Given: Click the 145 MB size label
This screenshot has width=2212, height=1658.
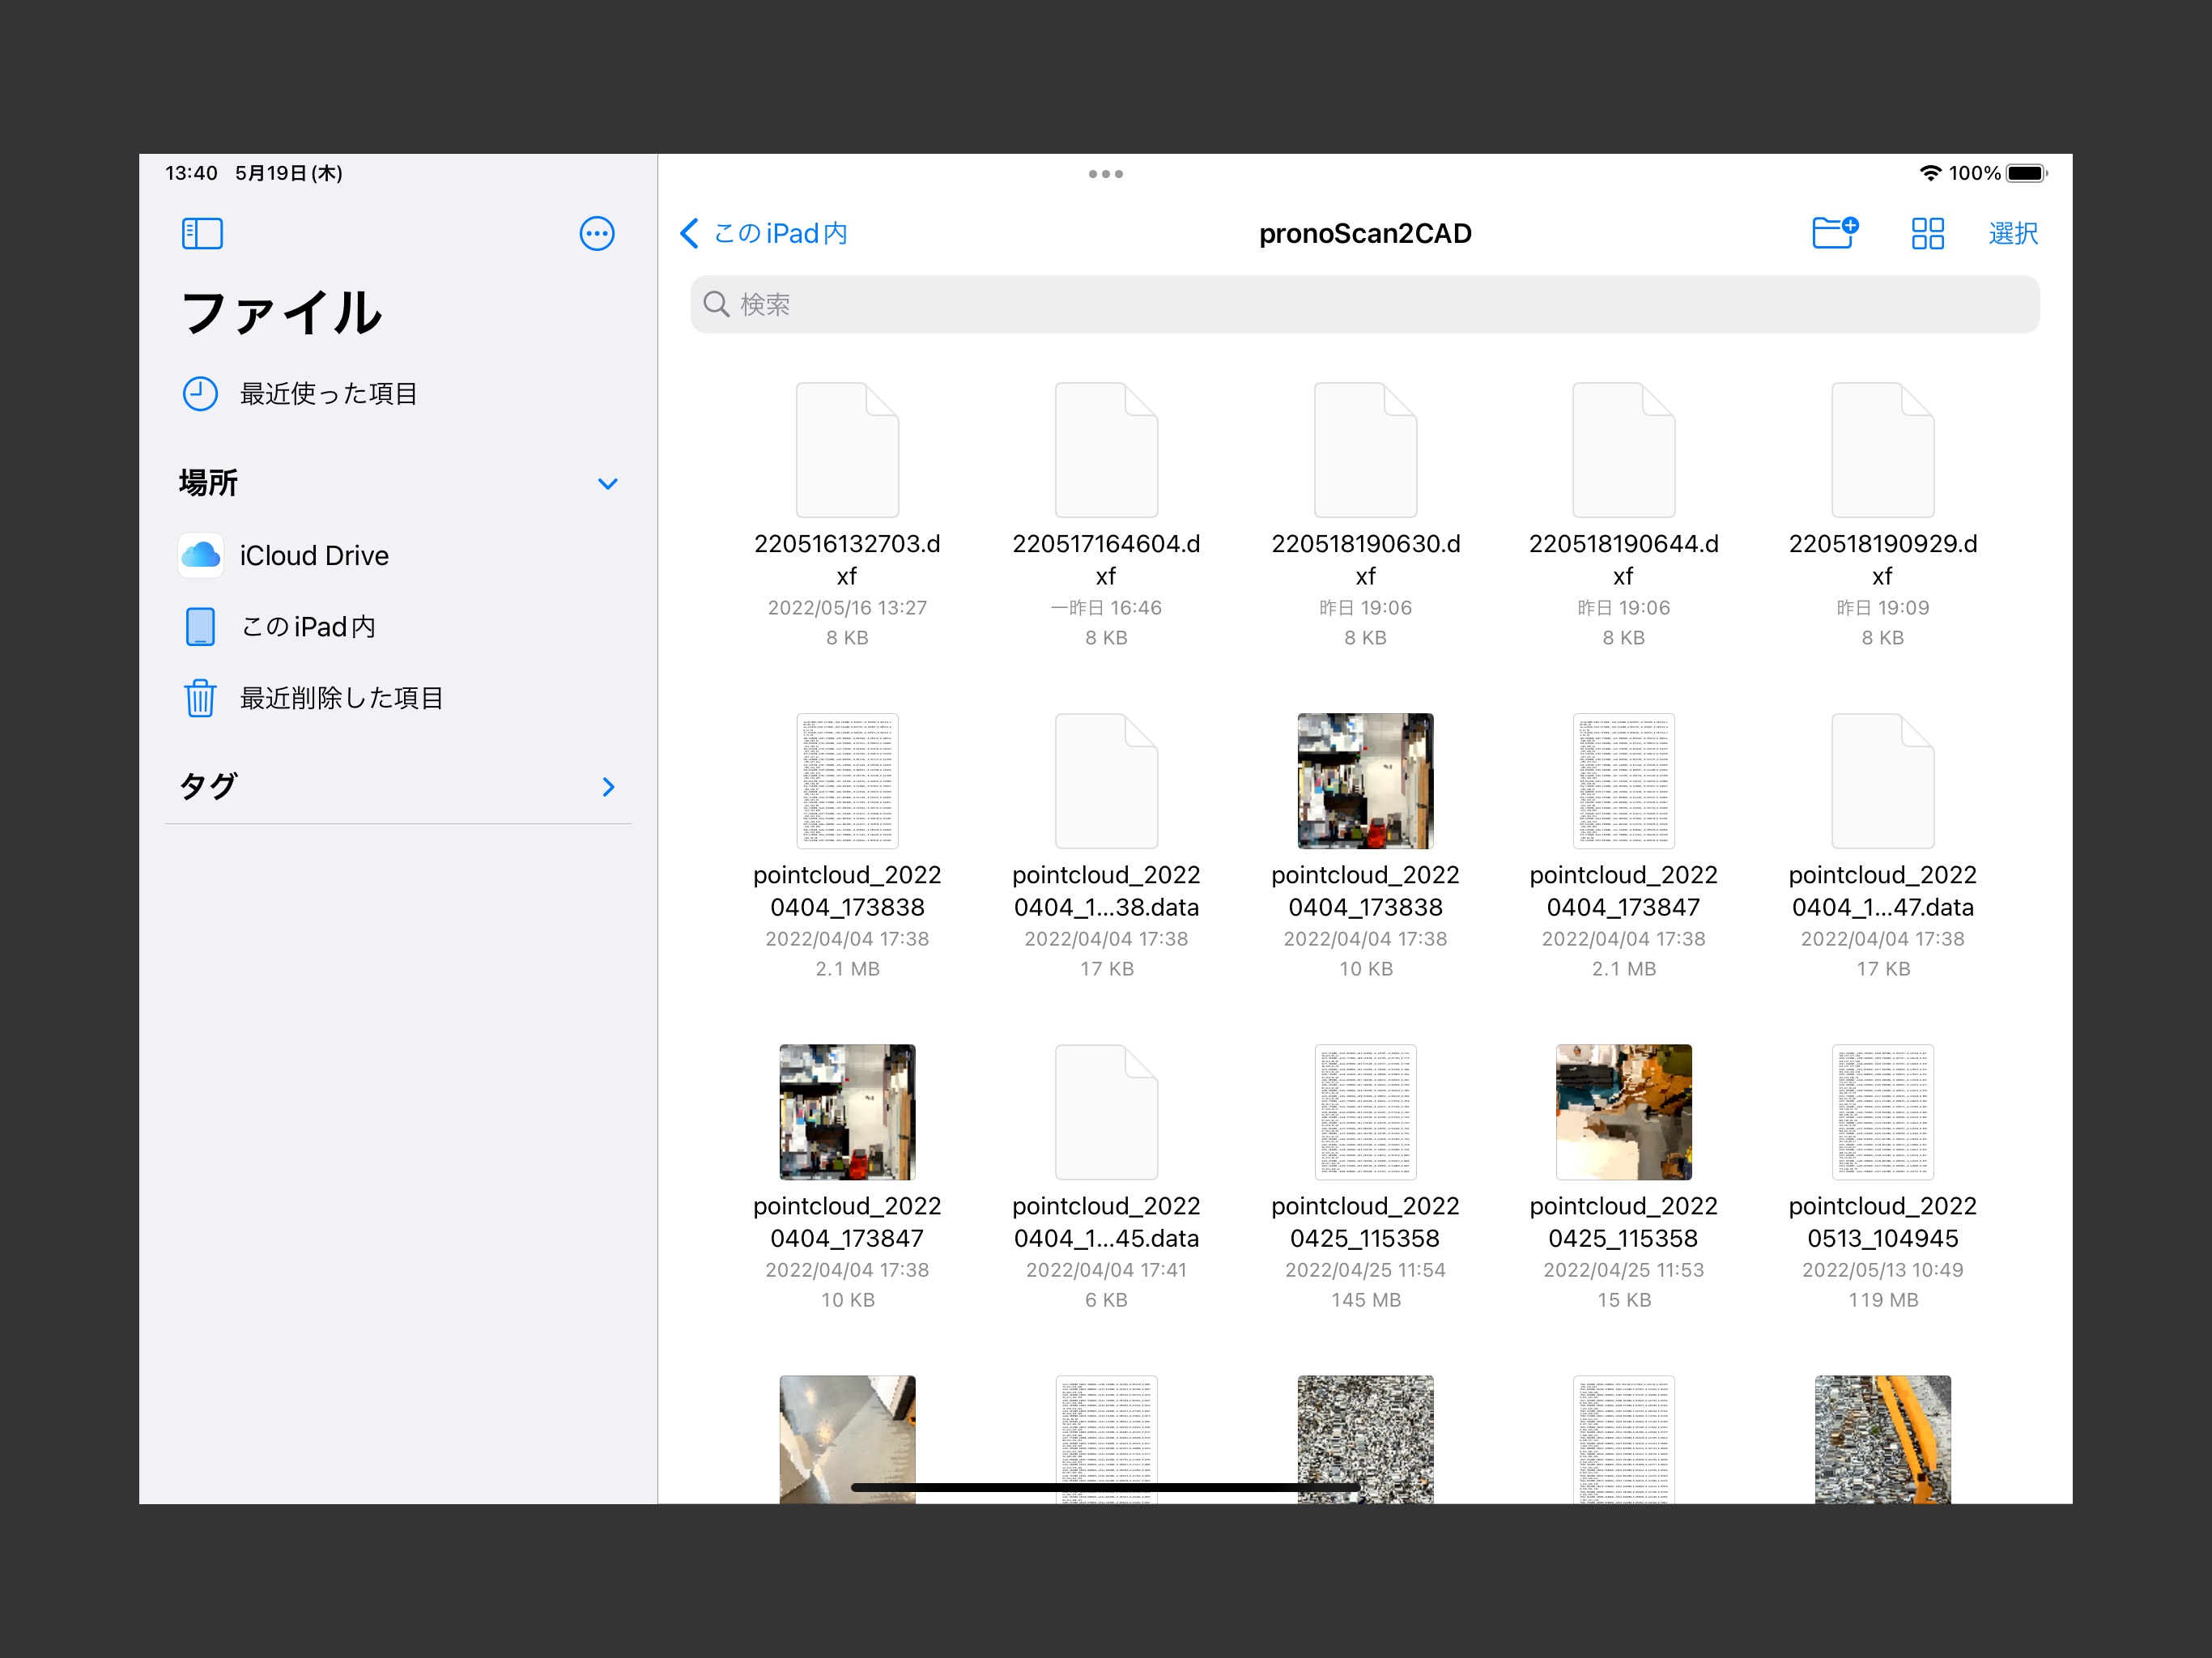Looking at the screenshot, I should [x=1365, y=1300].
